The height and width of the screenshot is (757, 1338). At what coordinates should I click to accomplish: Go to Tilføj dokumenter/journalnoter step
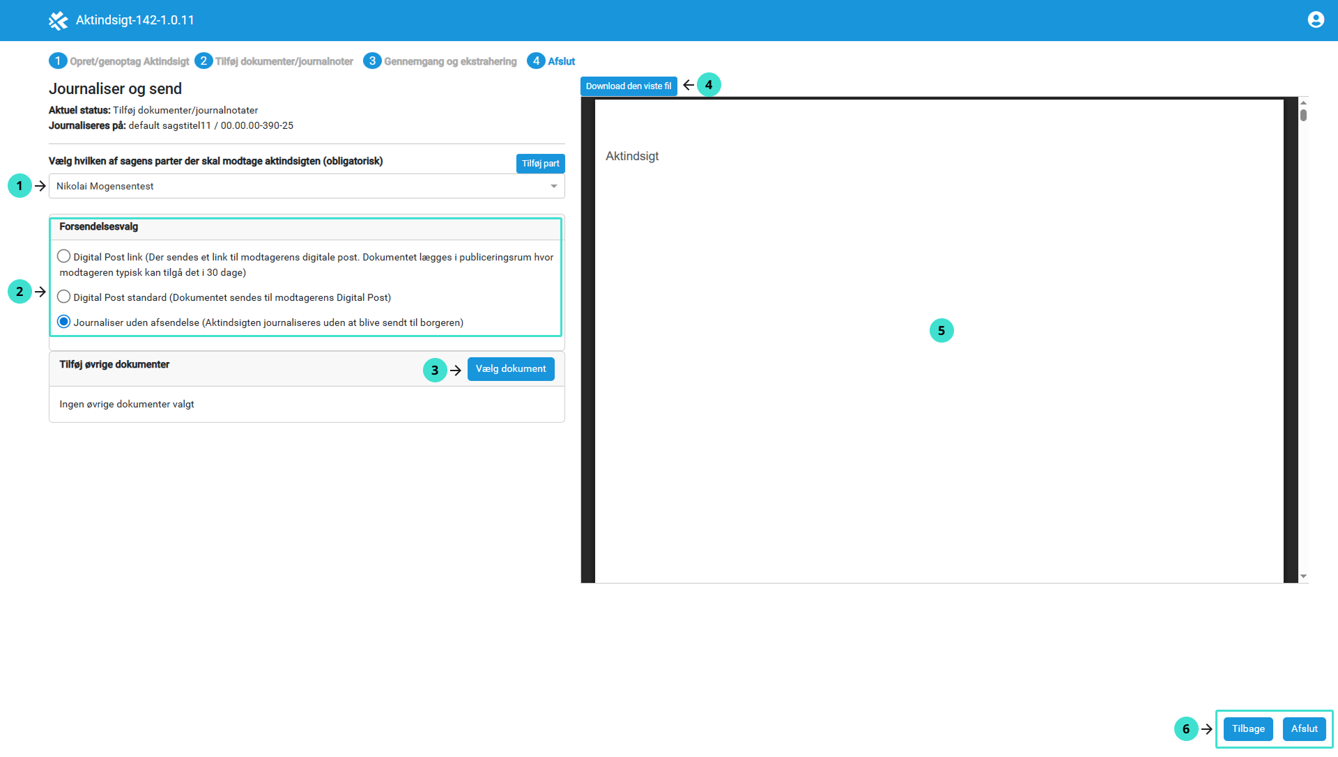(284, 61)
